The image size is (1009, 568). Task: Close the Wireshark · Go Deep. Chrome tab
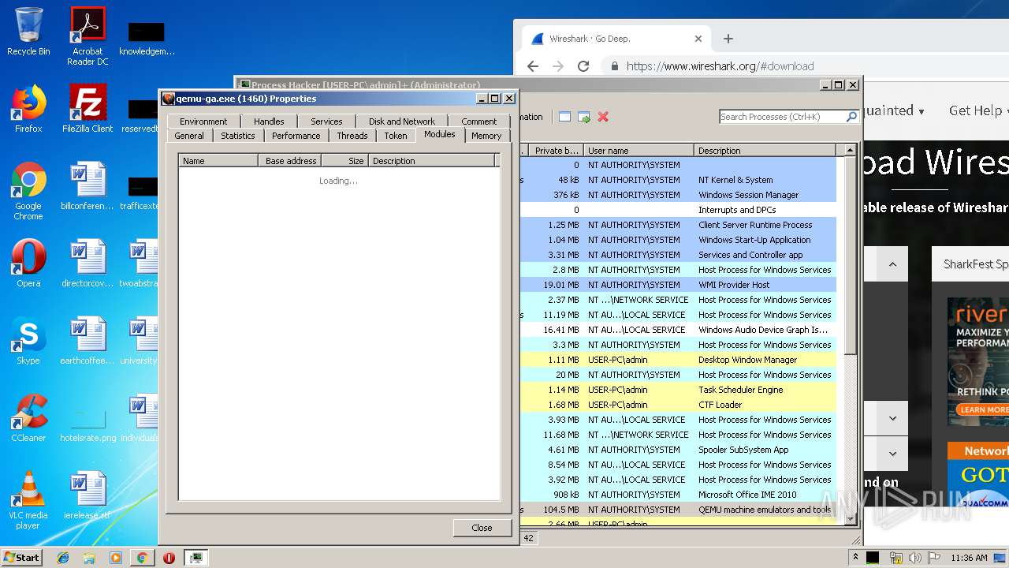tap(698, 39)
